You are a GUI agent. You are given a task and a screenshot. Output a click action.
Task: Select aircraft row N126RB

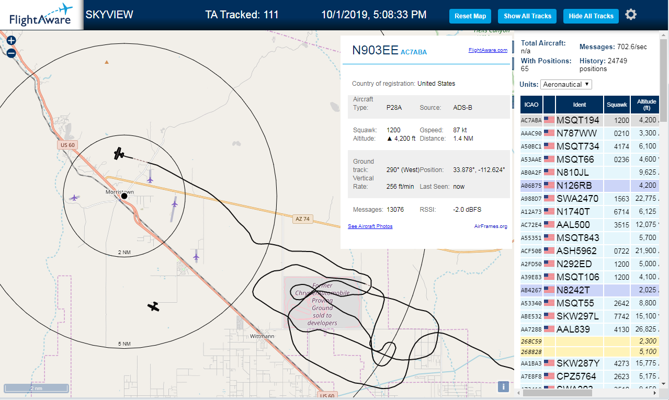pyautogui.click(x=590, y=185)
